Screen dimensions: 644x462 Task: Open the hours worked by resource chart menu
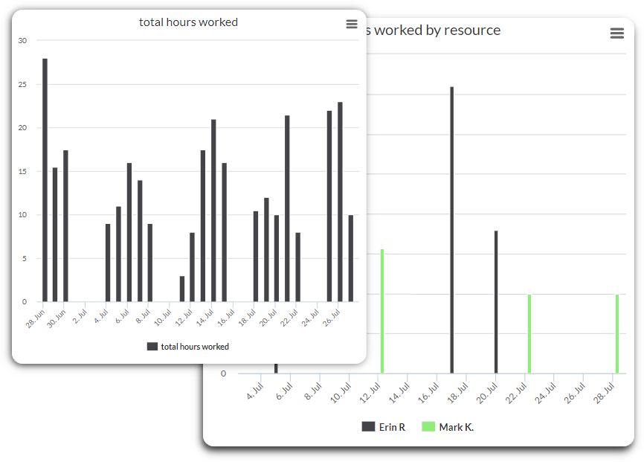[x=616, y=33]
